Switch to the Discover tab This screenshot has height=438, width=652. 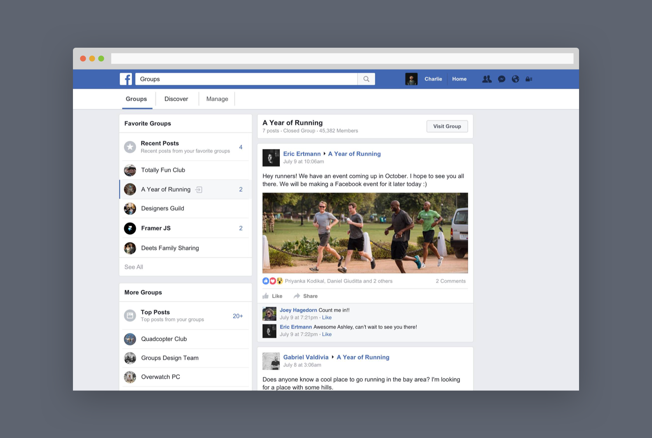[176, 99]
